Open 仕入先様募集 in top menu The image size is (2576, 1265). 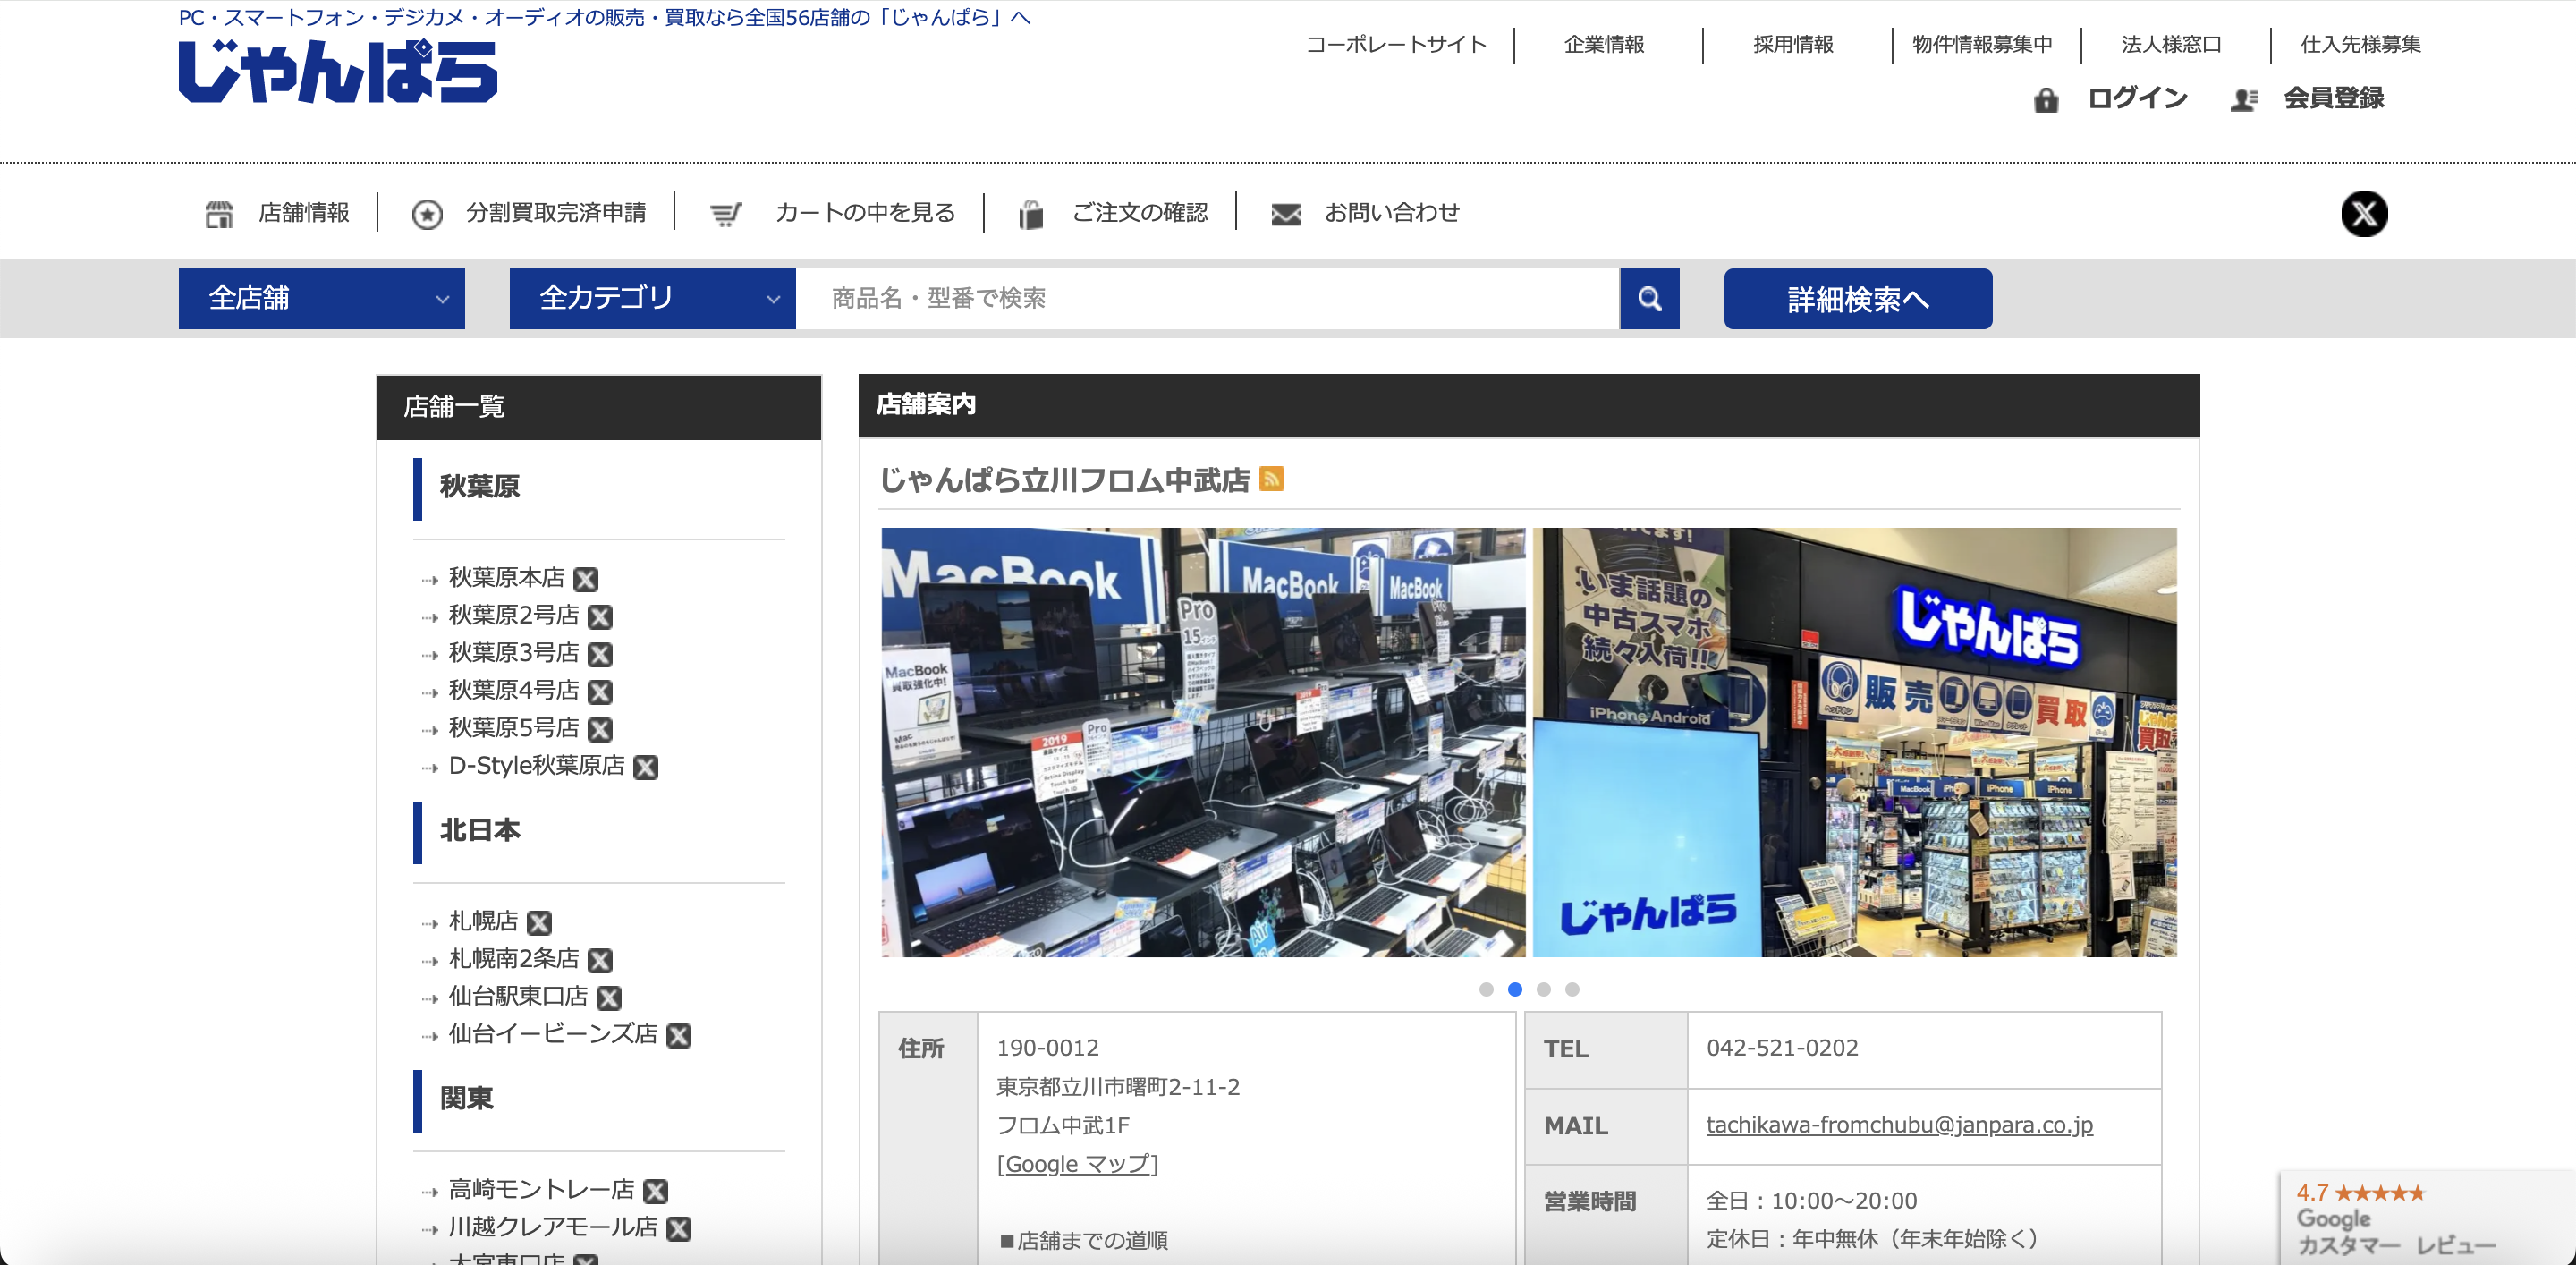pyautogui.click(x=2360, y=44)
